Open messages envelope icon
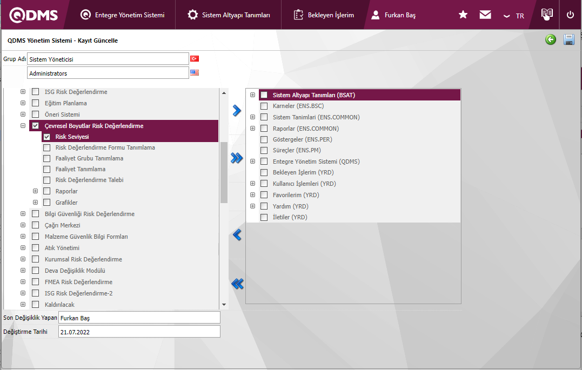 pos(485,15)
